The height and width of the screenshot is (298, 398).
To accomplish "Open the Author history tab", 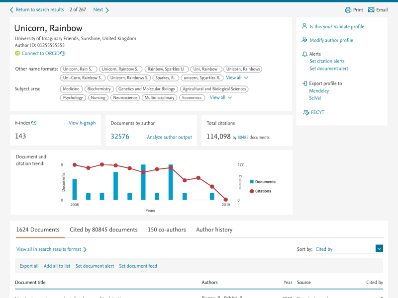I will (214, 230).
